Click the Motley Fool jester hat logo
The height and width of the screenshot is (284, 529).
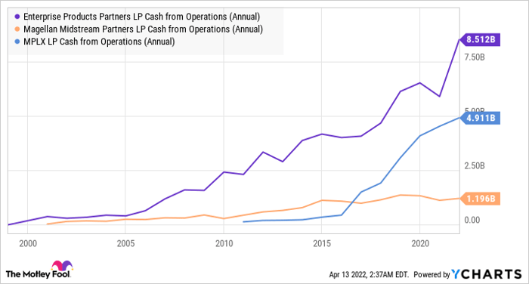coord(62,265)
